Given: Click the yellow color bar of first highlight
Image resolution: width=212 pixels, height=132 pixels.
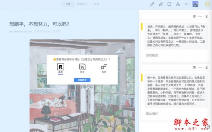Looking at the screenshot, I should pyautogui.click(x=142, y=26).
